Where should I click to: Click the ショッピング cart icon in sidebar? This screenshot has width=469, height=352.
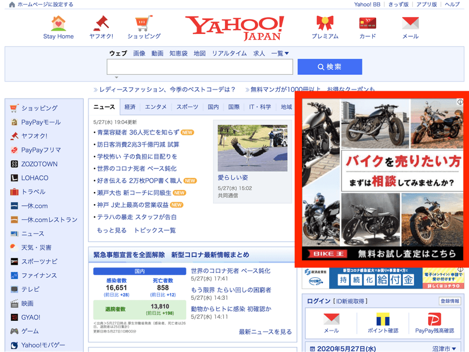click(14, 108)
